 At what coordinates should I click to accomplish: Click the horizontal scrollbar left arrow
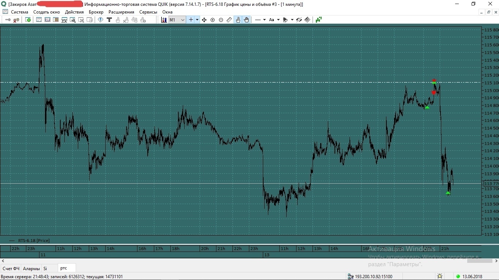pos(3,261)
